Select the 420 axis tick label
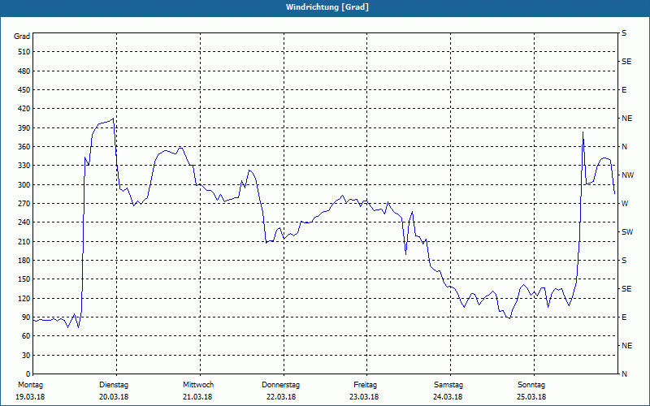The width and height of the screenshot is (650, 406). [24, 109]
